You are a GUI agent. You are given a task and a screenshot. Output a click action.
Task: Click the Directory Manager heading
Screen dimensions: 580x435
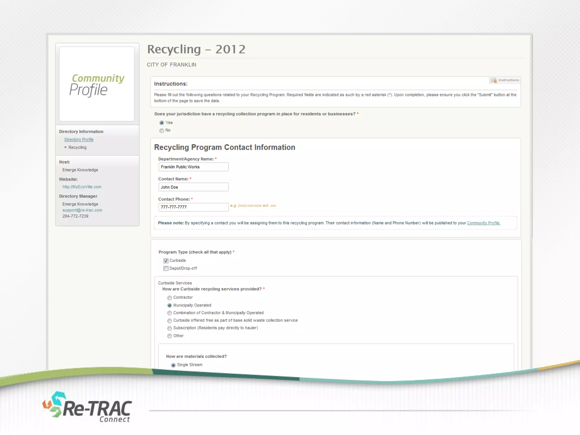click(x=78, y=196)
